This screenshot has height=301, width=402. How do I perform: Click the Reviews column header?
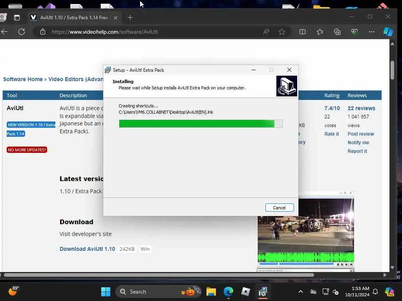(x=357, y=95)
